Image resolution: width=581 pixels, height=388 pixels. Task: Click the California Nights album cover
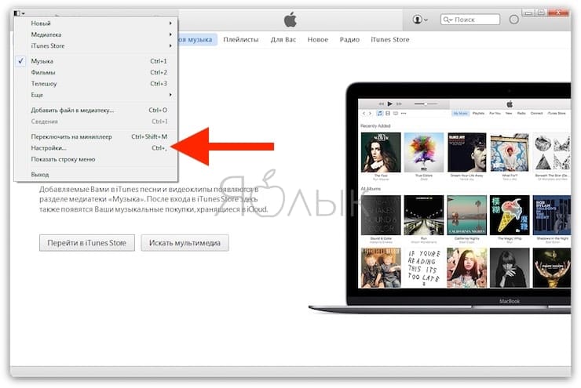point(466,216)
